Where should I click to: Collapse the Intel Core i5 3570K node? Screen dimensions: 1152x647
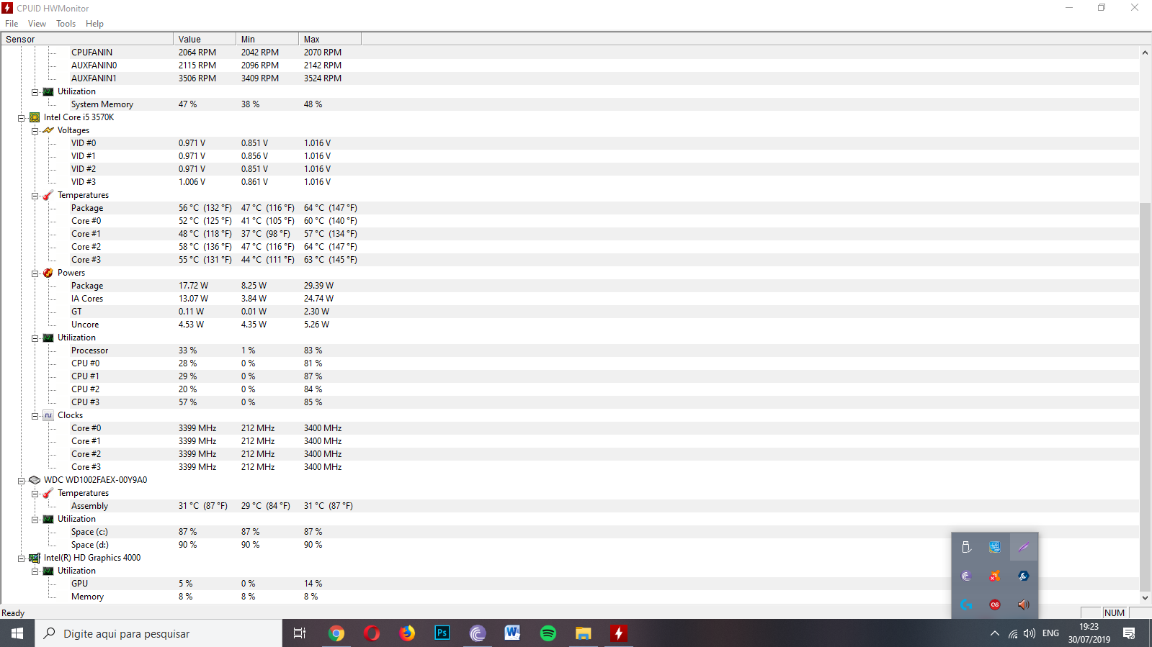click(22, 118)
